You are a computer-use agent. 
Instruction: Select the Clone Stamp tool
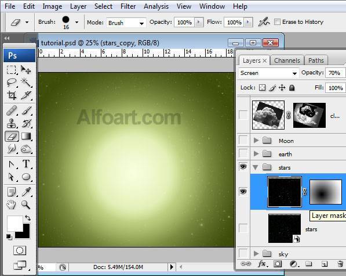tap(12, 123)
